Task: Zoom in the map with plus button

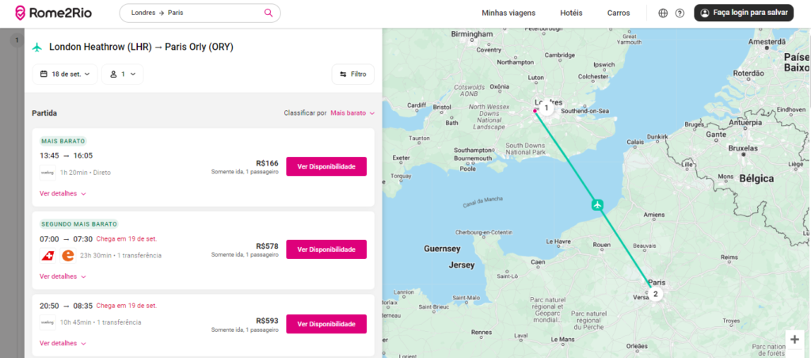Action: pyautogui.click(x=794, y=339)
